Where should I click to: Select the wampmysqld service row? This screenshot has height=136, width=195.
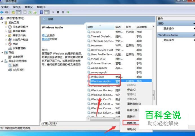click(x=119, y=72)
